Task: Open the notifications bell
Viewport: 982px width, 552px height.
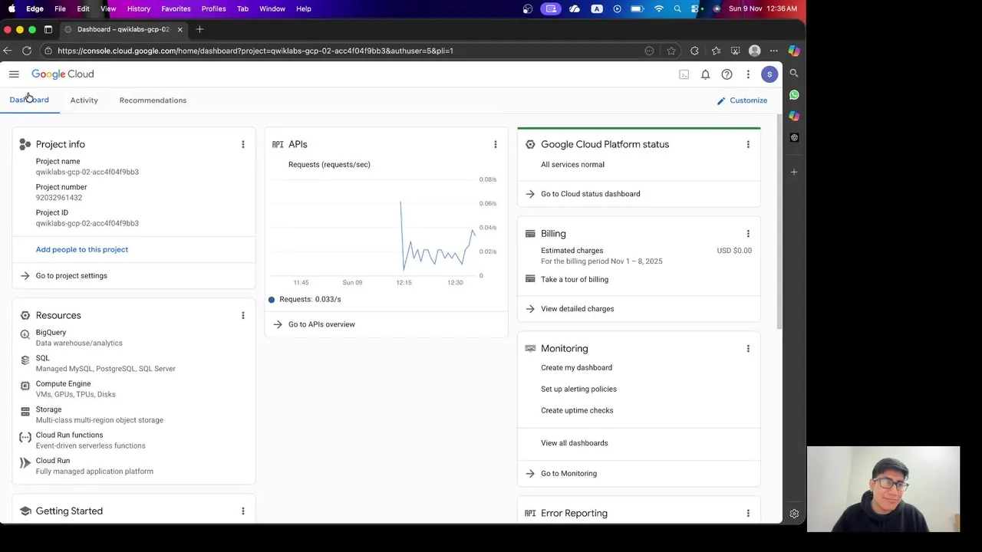Action: 705,74
